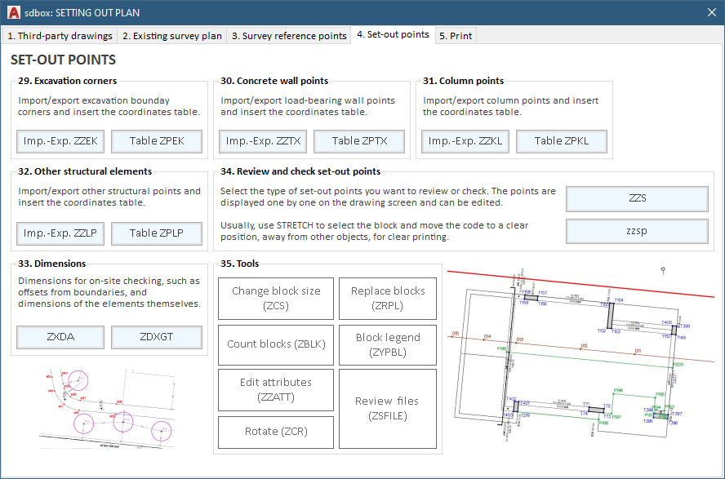
Task: Launch the ZZS review command
Action: pyautogui.click(x=637, y=198)
